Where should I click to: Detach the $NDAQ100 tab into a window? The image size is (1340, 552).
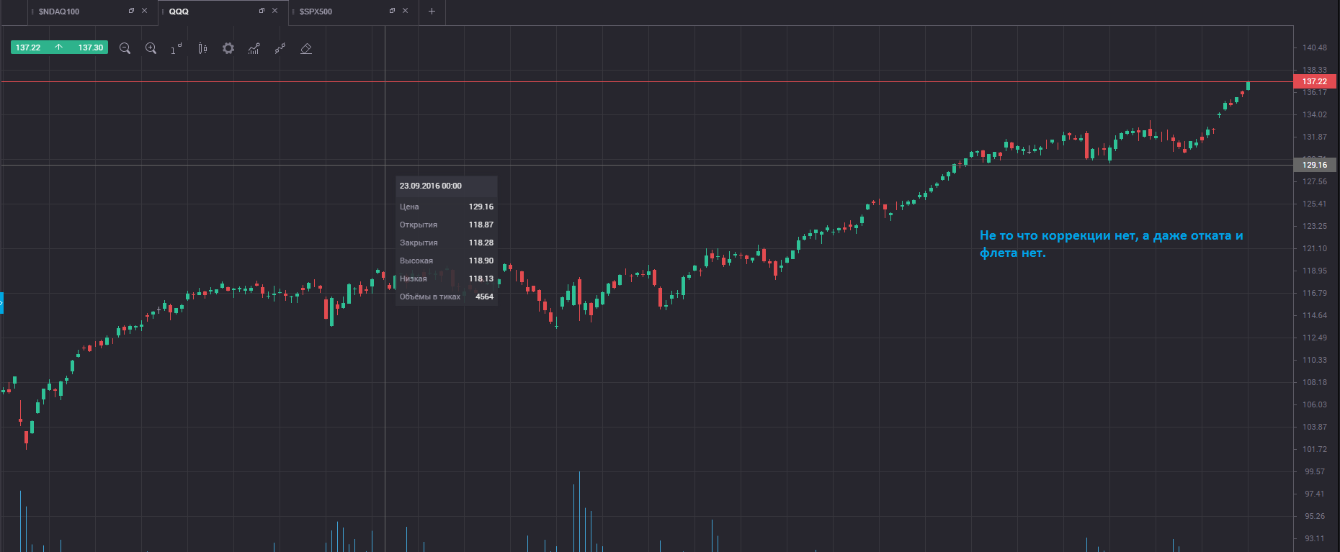point(131,11)
